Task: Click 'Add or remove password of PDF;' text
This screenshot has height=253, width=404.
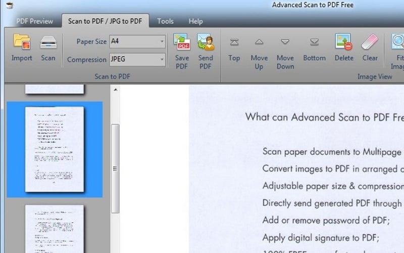Action: pyautogui.click(x=326, y=221)
